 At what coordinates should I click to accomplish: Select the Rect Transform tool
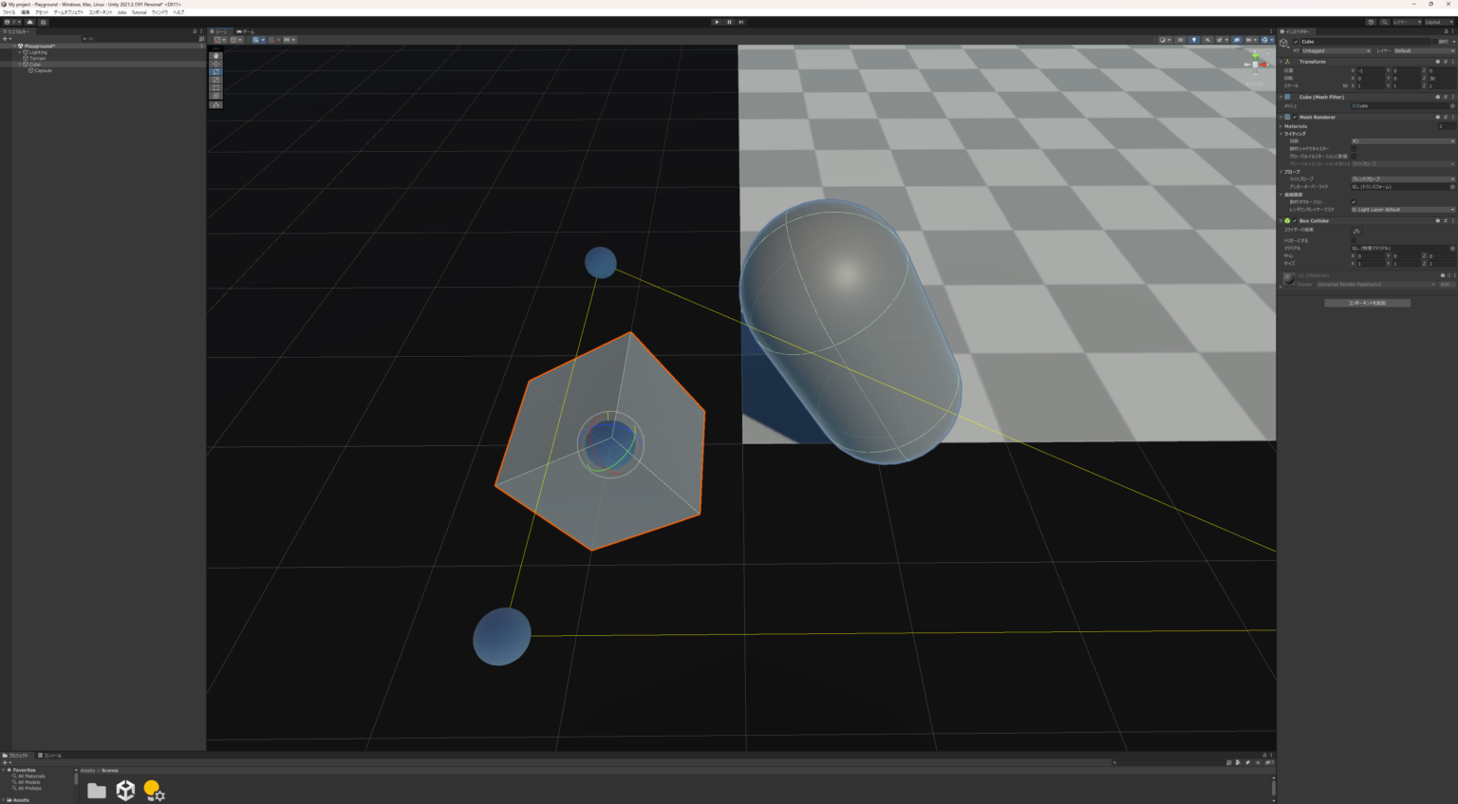click(215, 87)
